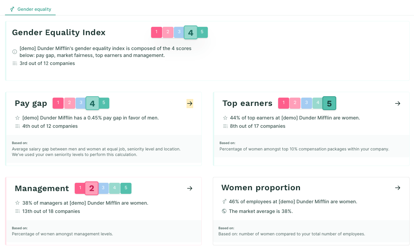This screenshot has width=414, height=250.
Task: Switch to the Gender equality tab
Action: tap(34, 9)
